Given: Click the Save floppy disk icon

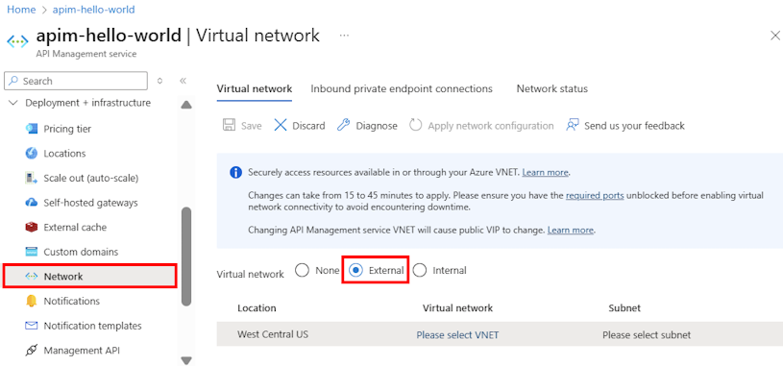Looking at the screenshot, I should tap(229, 125).
